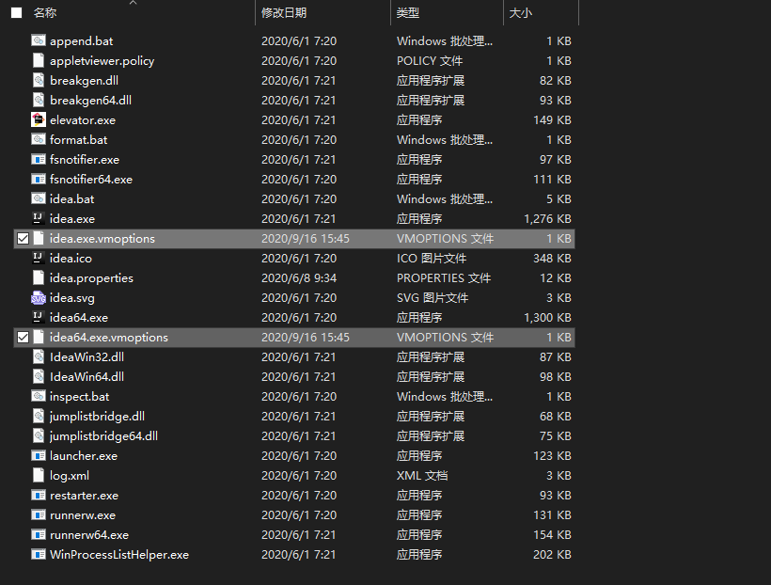Click the IdeaWin32.dll file icon
Screen dimensions: 771x585
(39, 356)
